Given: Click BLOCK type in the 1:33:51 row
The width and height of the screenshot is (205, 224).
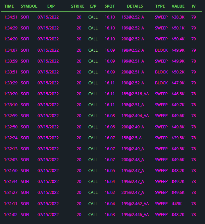Looking at the screenshot, I should click(x=161, y=72).
